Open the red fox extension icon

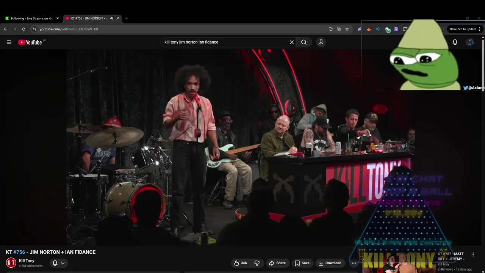(369, 29)
